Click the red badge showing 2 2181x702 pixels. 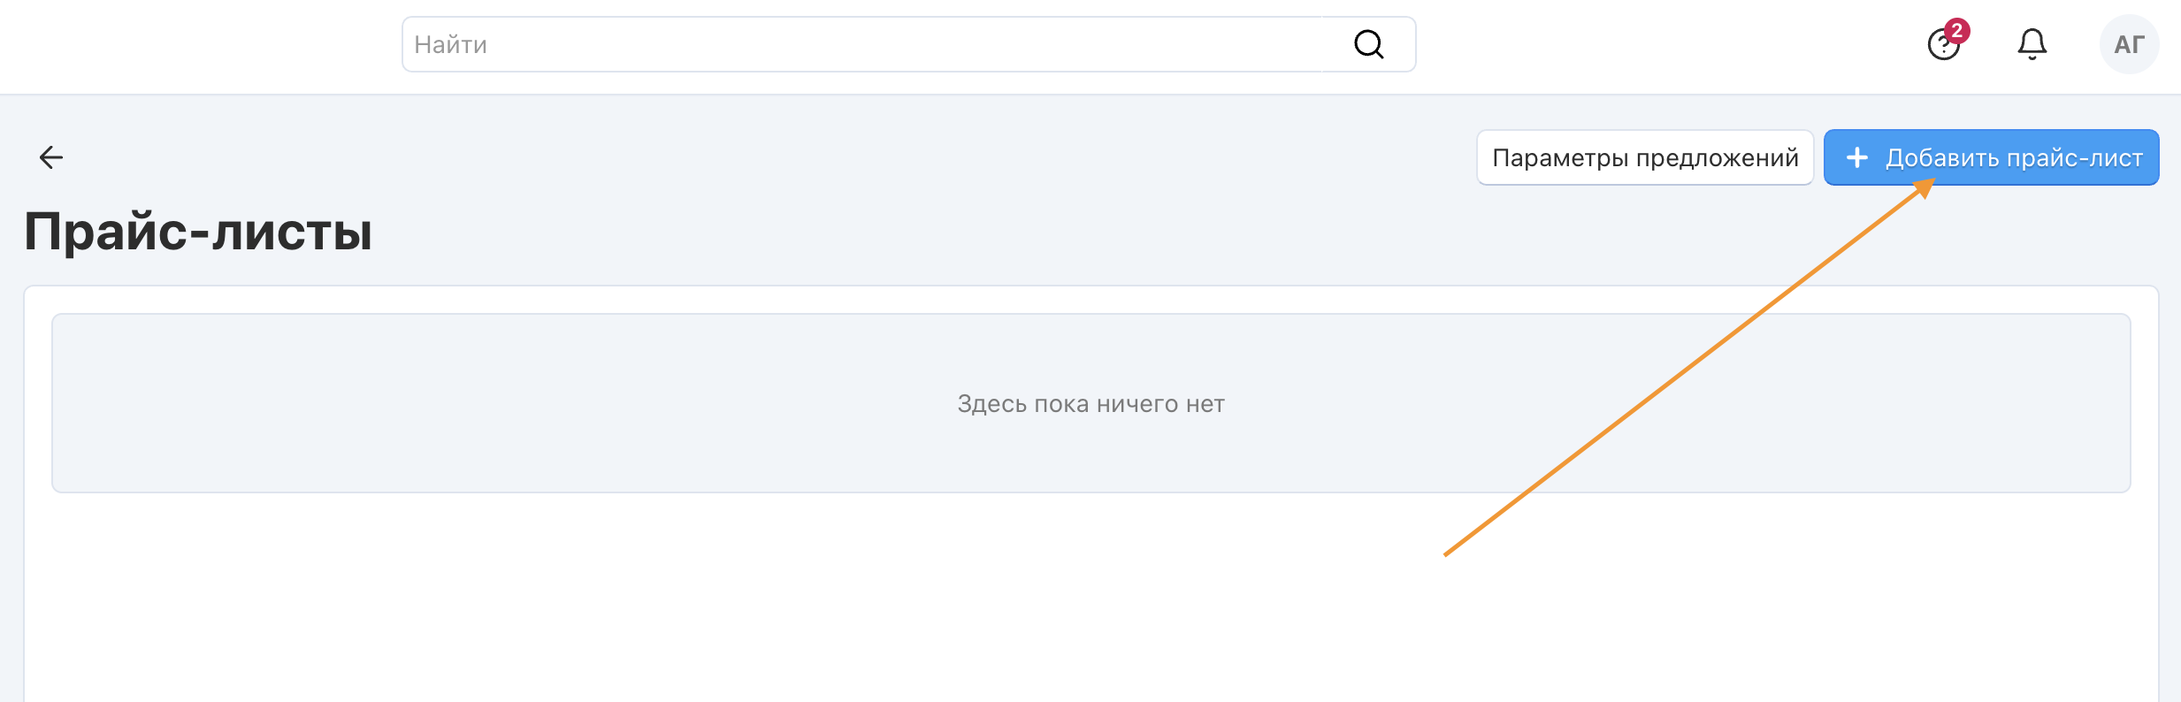(1957, 31)
